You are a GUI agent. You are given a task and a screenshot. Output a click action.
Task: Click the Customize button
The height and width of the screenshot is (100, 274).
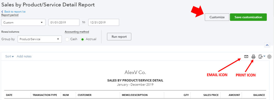217,17
